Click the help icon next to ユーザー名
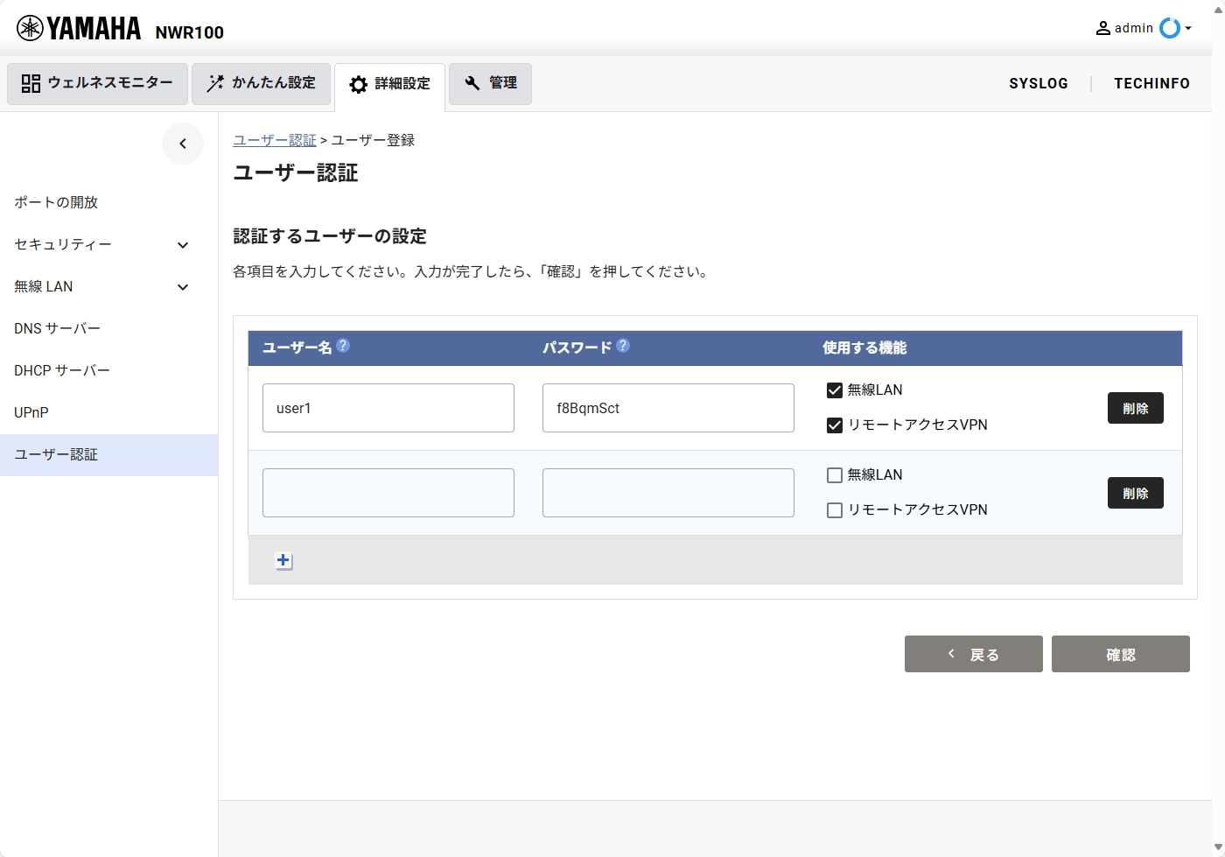The image size is (1225, 857). [x=343, y=346]
